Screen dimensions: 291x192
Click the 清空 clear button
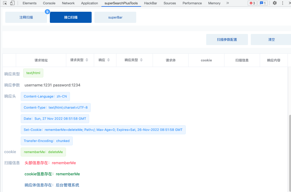pos(271,40)
